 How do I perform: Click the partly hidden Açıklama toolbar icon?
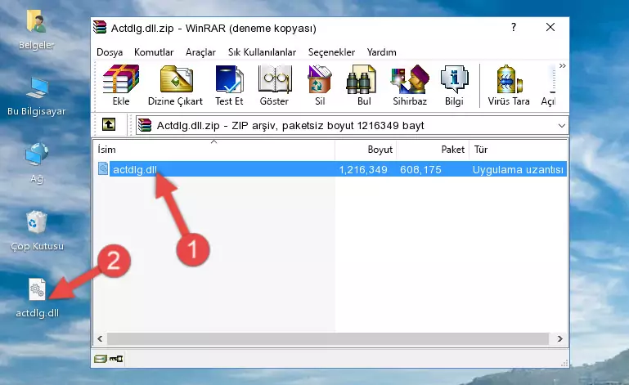[548, 86]
